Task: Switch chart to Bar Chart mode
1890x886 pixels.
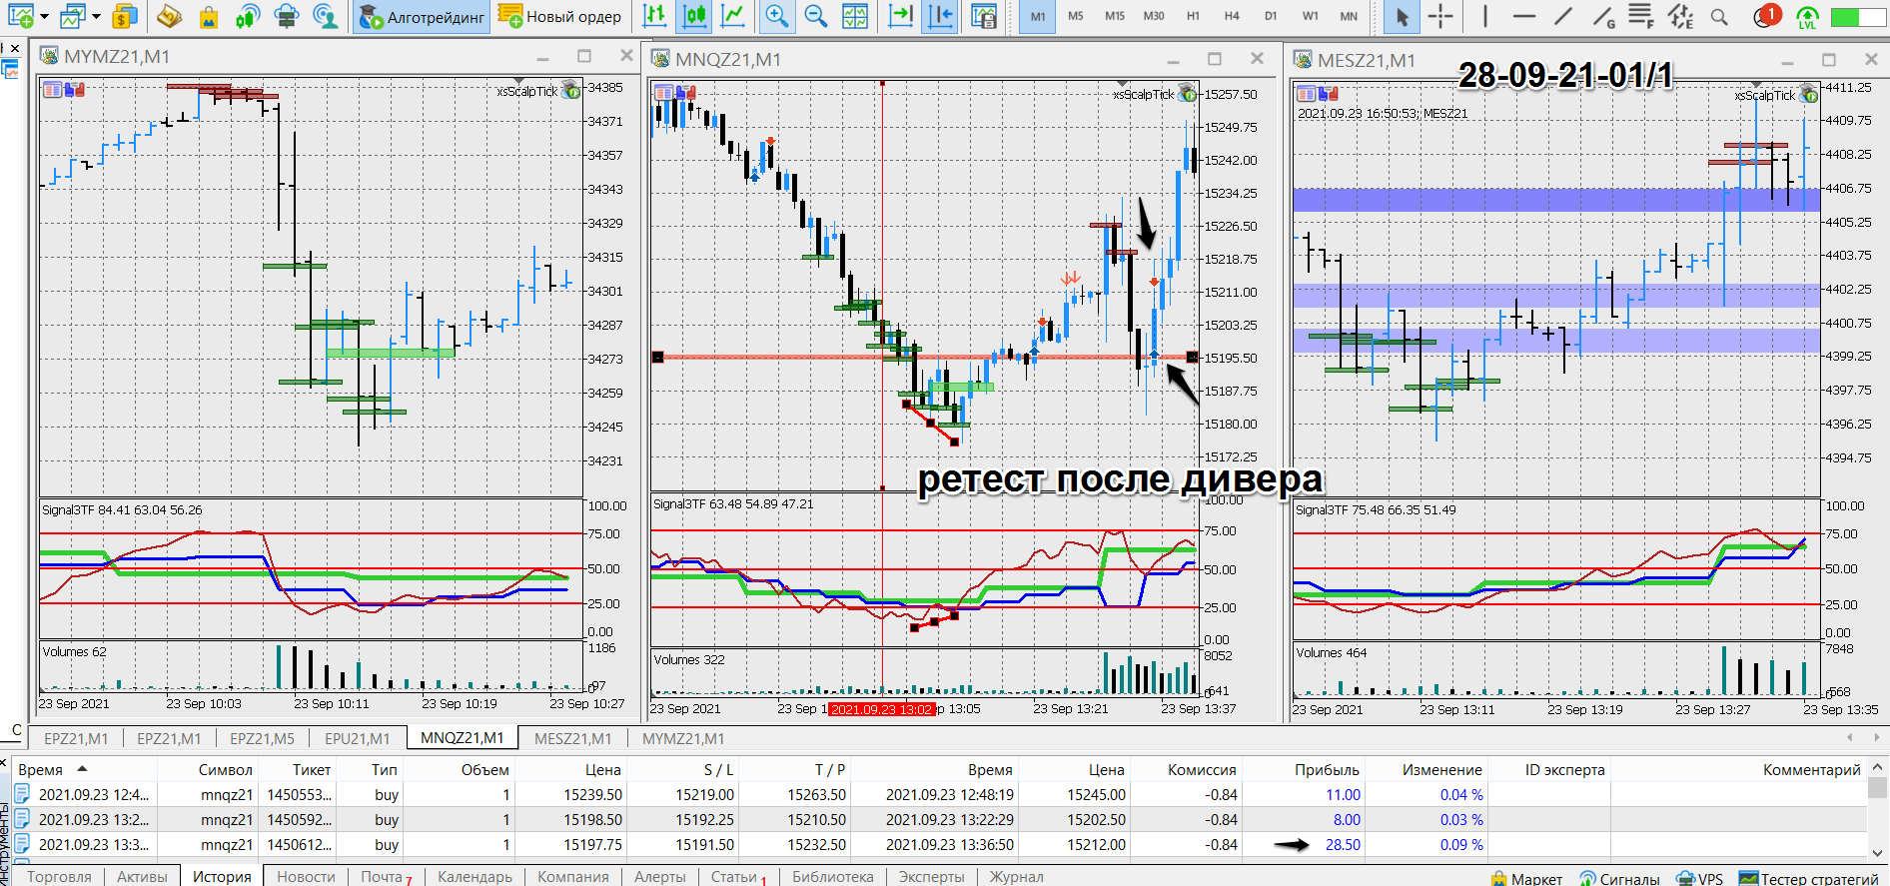Action: [x=655, y=16]
